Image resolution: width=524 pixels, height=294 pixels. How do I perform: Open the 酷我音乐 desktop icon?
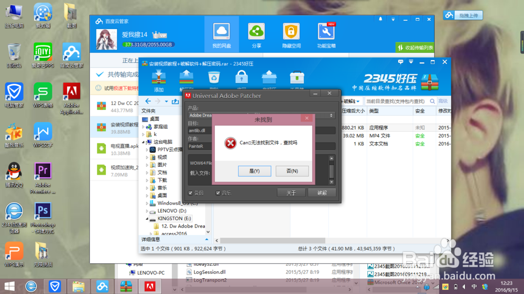[x=14, y=135]
